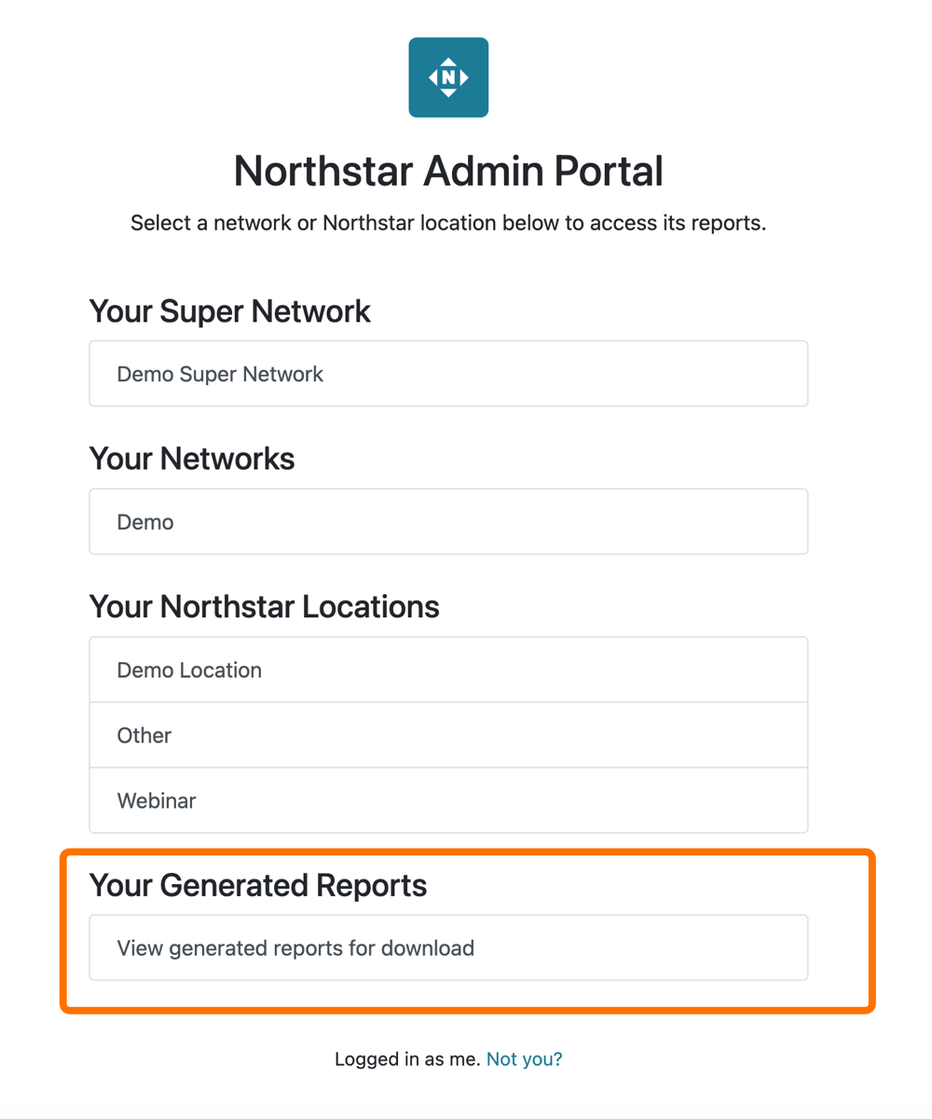Click the Your Super Network heading
The height and width of the screenshot is (1119, 932).
click(x=229, y=311)
